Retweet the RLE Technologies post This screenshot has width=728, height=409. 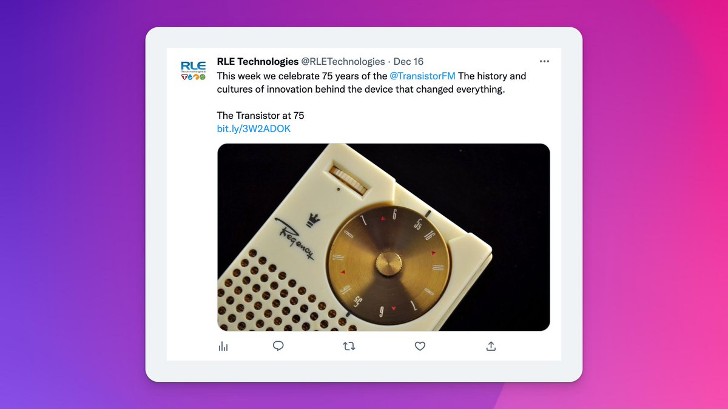(x=349, y=346)
